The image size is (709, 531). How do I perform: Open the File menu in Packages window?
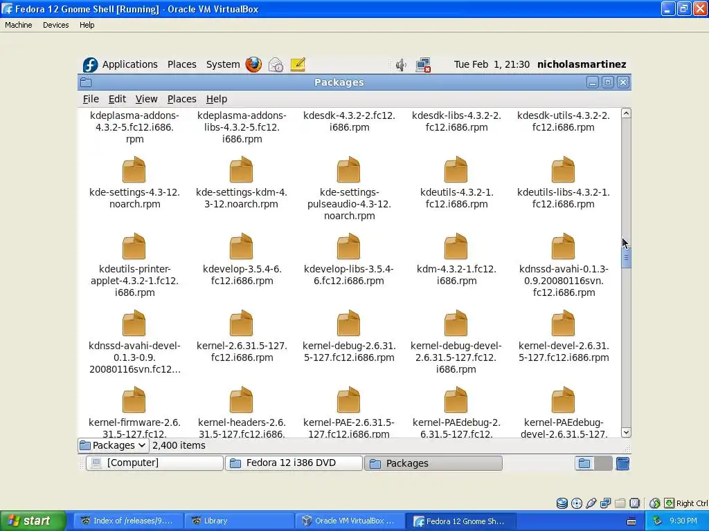[91, 99]
